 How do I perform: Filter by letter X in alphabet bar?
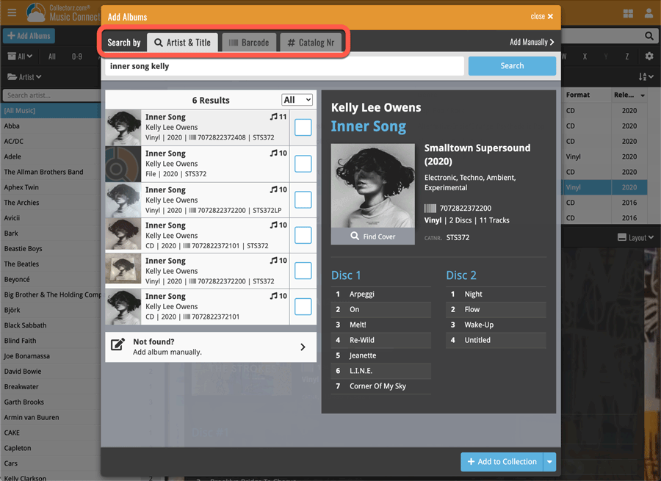(x=585, y=57)
